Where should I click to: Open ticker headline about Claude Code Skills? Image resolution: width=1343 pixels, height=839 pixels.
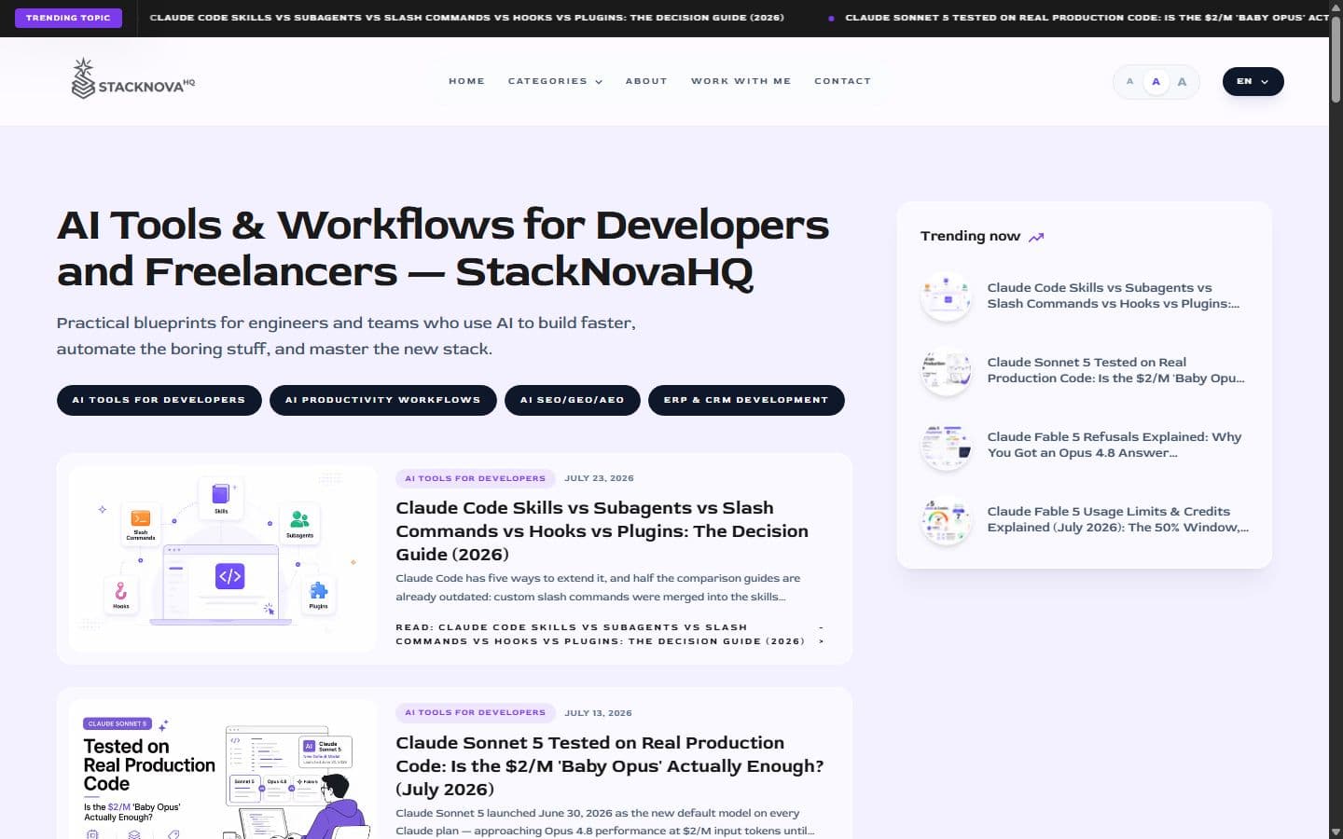tap(466, 18)
